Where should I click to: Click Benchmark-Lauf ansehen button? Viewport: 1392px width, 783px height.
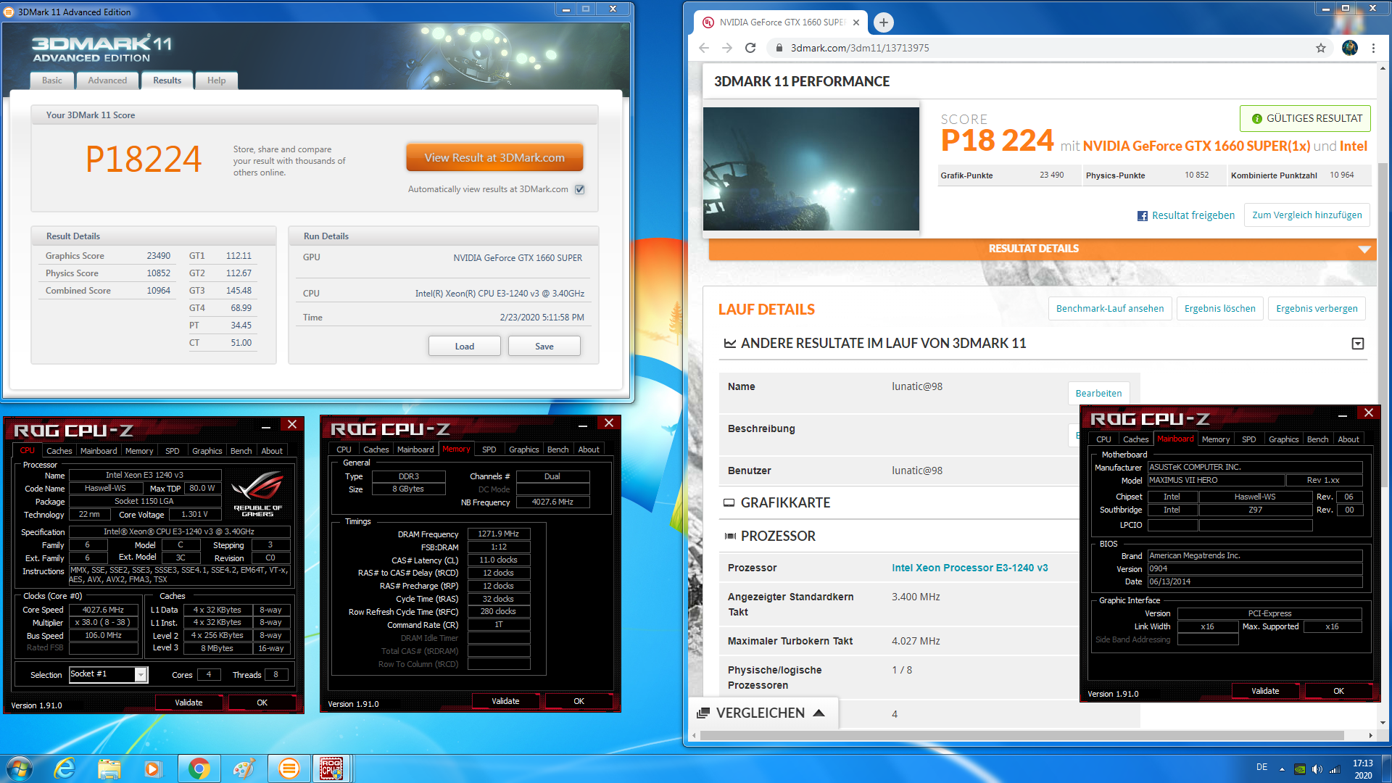(1110, 309)
